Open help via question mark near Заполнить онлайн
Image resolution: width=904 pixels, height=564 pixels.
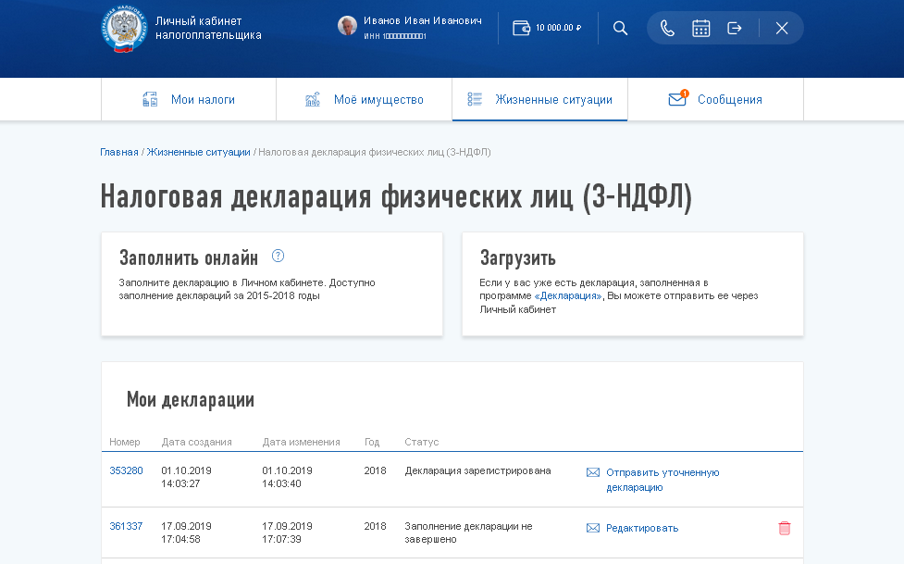[276, 255]
